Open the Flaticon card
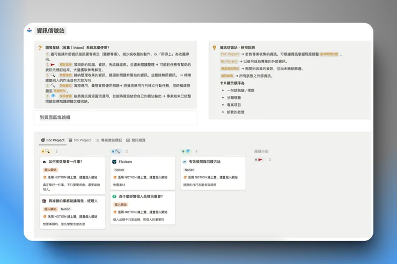This screenshot has width=397, height=264. coord(143,173)
